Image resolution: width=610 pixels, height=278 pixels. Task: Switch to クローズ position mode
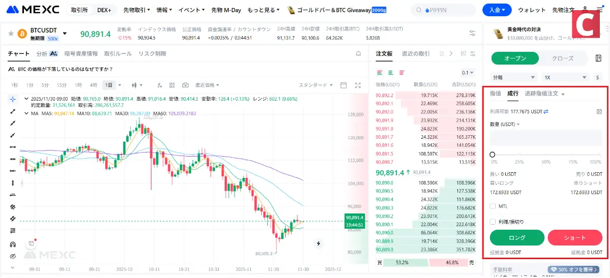[563, 58]
